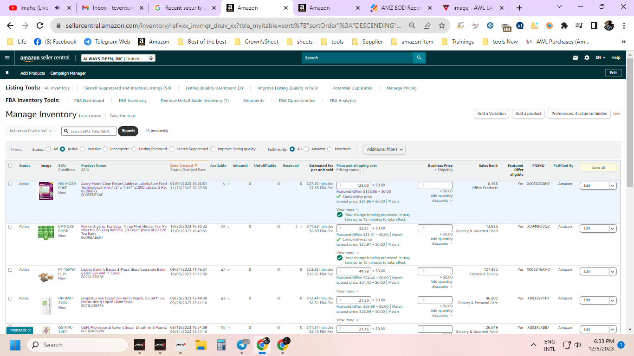Open Calculator from the taskbar
This screenshot has width=634, height=356.
click(221, 345)
